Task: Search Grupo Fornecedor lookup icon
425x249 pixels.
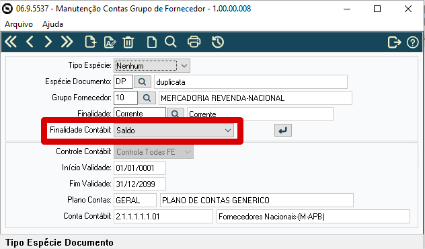Action: click(147, 98)
